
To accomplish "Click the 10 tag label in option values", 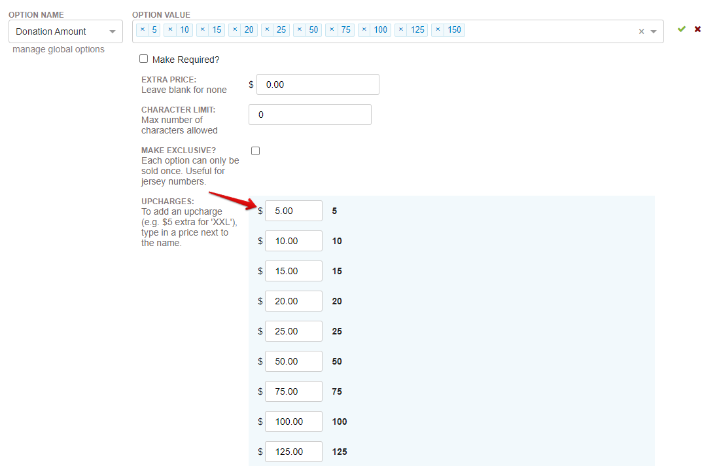I will pos(184,29).
